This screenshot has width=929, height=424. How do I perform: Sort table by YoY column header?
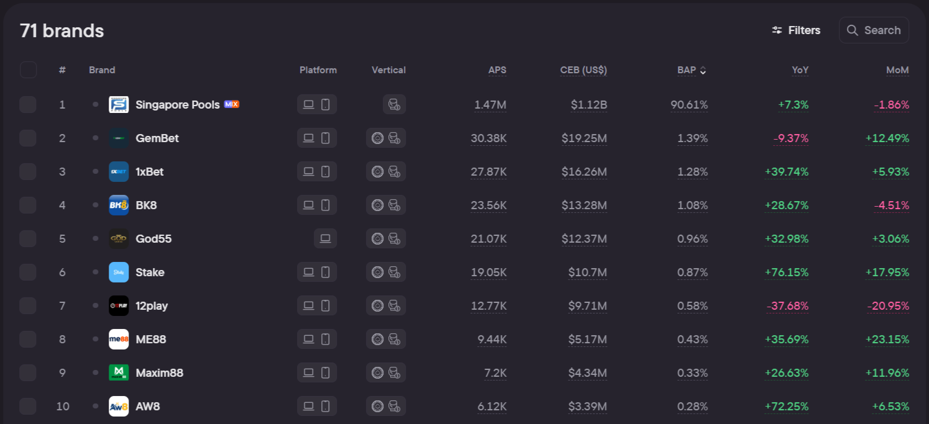pos(800,70)
